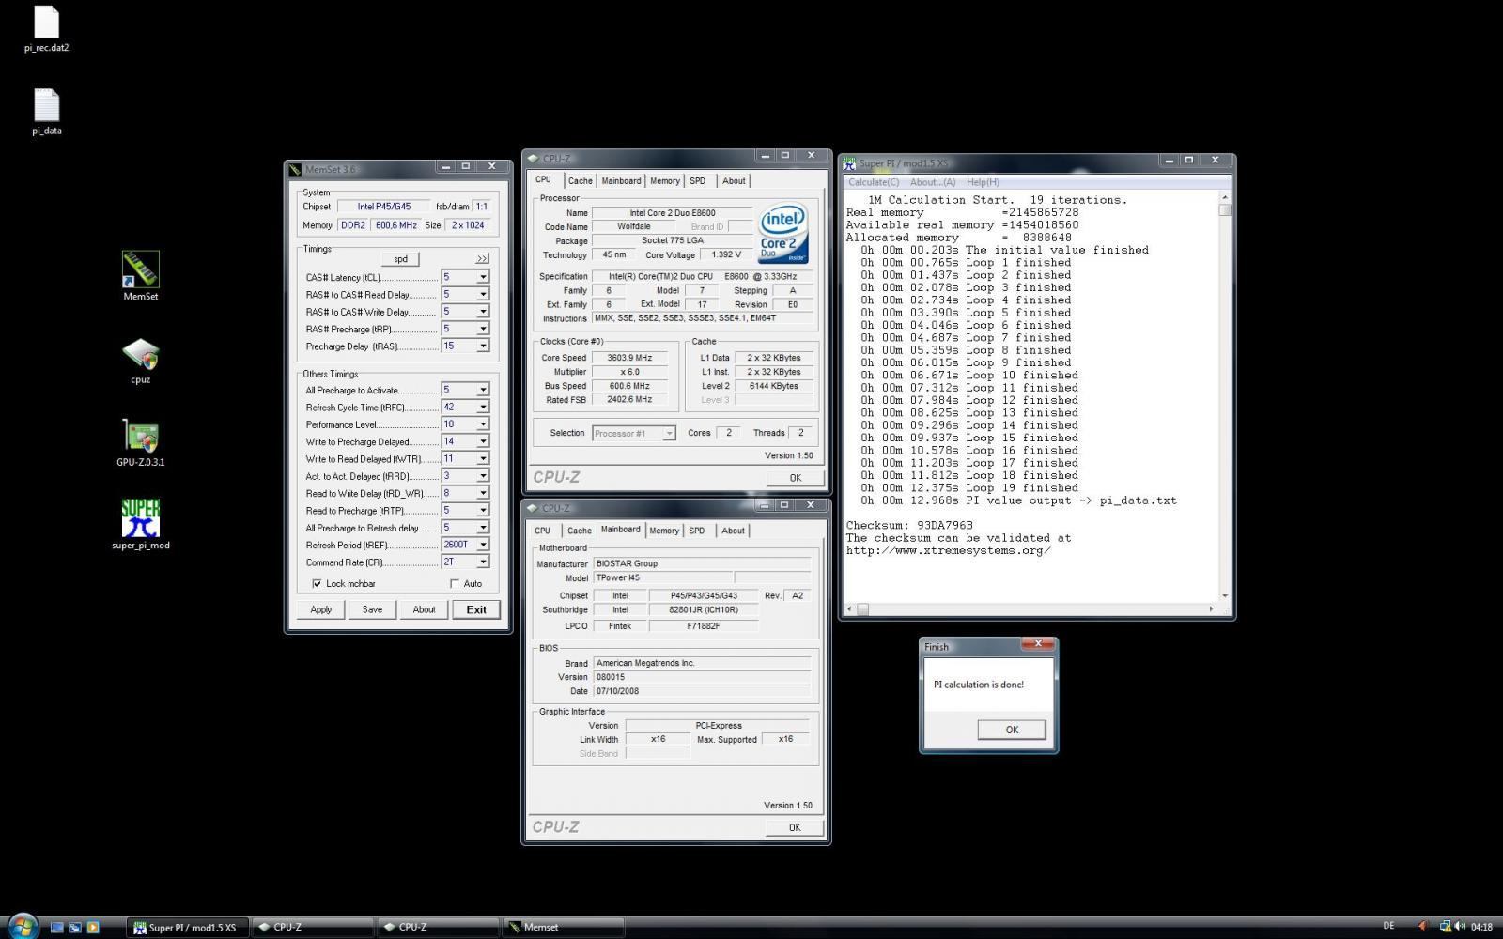This screenshot has width=1503, height=939.
Task: Open the Windows Start orb
Action: [22, 927]
